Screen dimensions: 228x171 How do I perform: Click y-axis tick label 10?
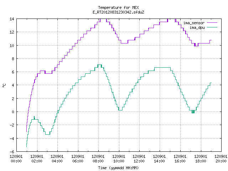click(12, 46)
